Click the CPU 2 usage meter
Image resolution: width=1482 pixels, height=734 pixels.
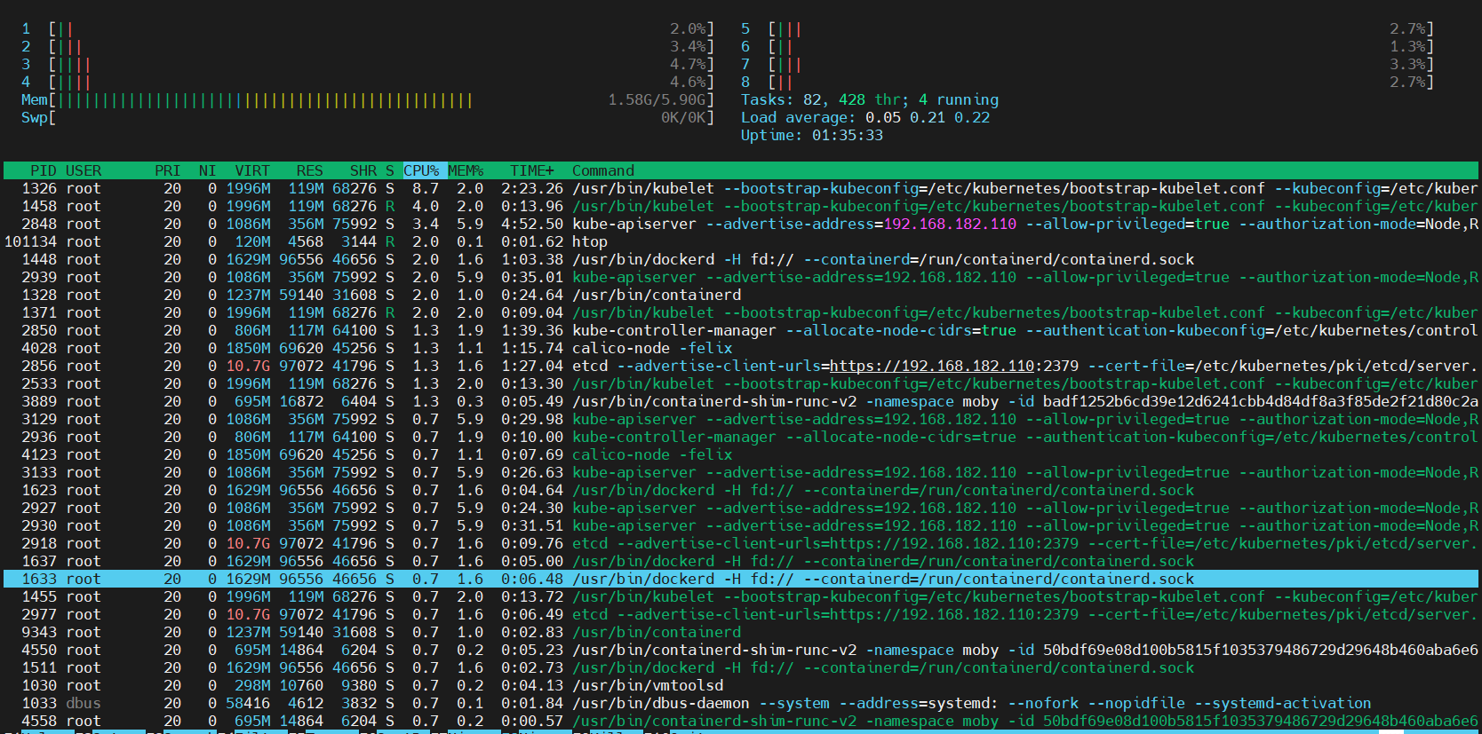[368, 46]
